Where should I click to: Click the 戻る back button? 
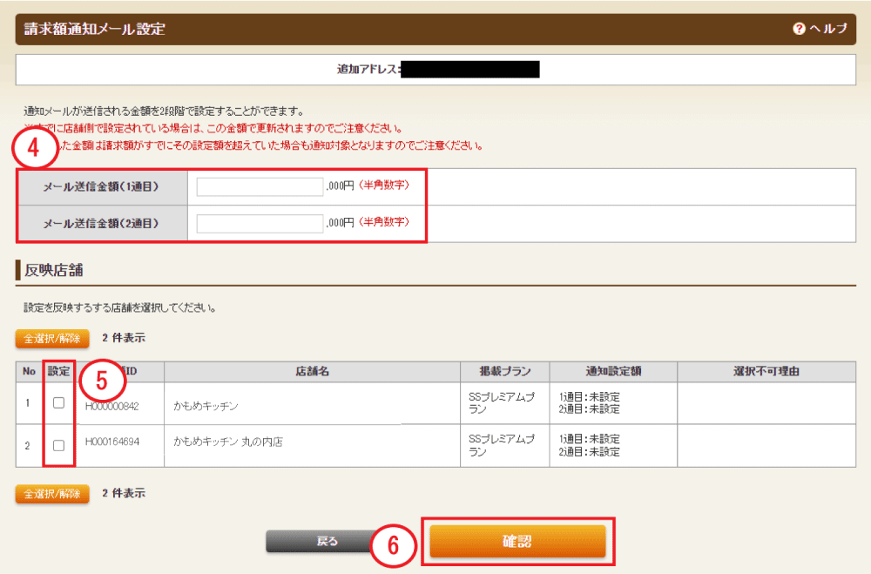pyautogui.click(x=327, y=541)
